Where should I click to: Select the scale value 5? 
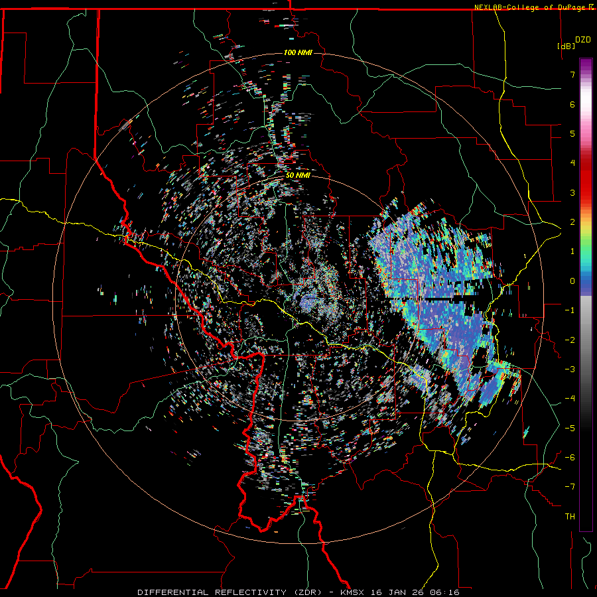(572, 133)
